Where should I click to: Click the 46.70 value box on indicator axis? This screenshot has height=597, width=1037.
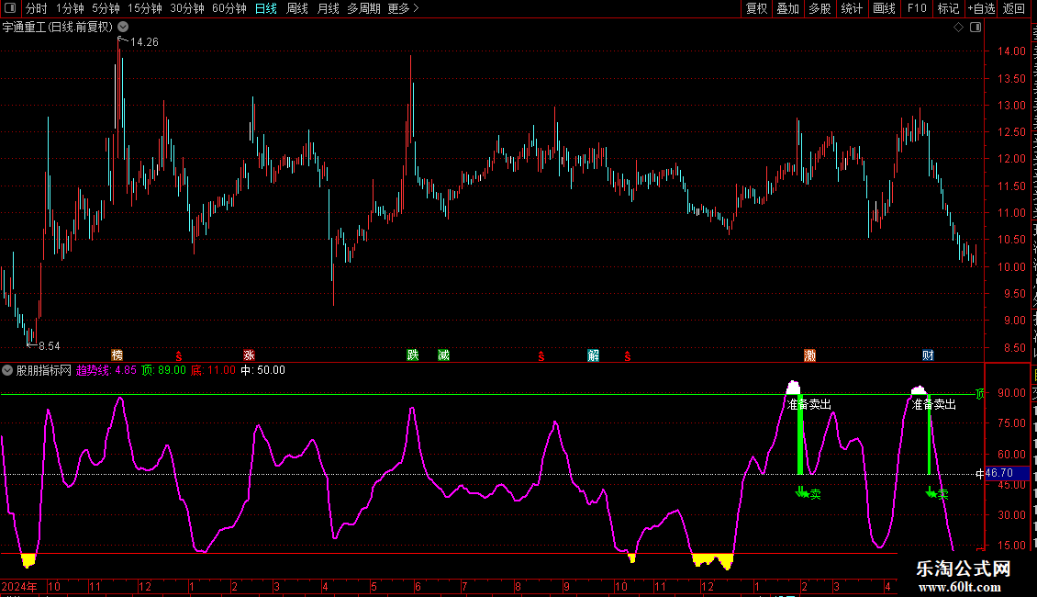pyautogui.click(x=1007, y=473)
